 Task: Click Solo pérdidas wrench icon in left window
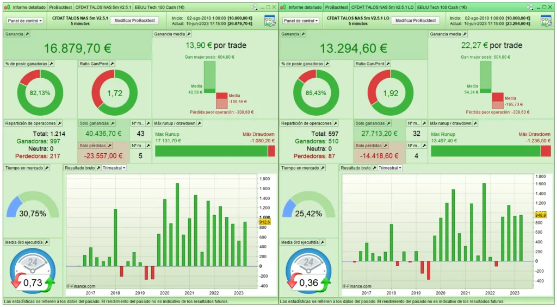[110, 146]
